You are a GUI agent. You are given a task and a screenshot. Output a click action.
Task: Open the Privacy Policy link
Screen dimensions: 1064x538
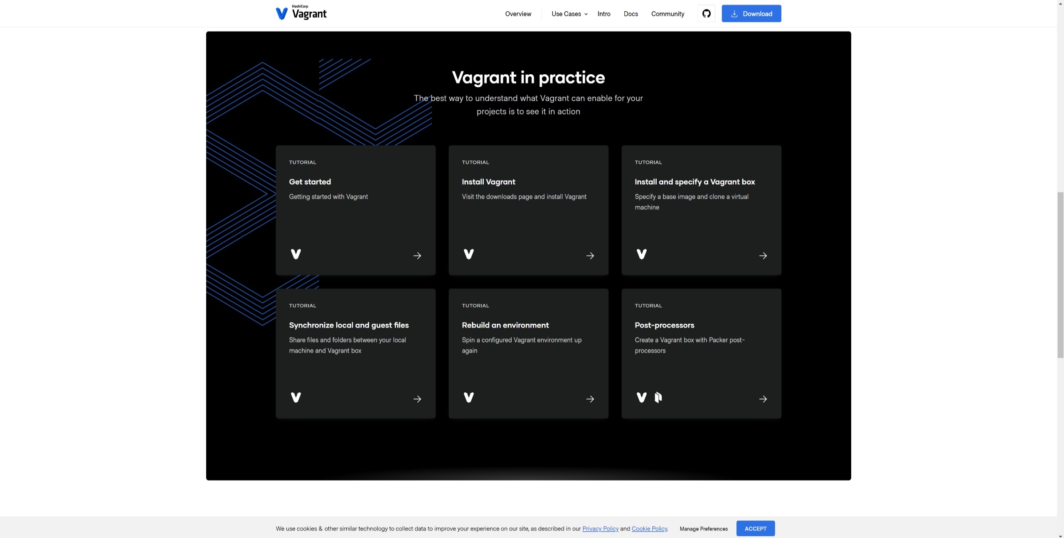tap(600, 529)
